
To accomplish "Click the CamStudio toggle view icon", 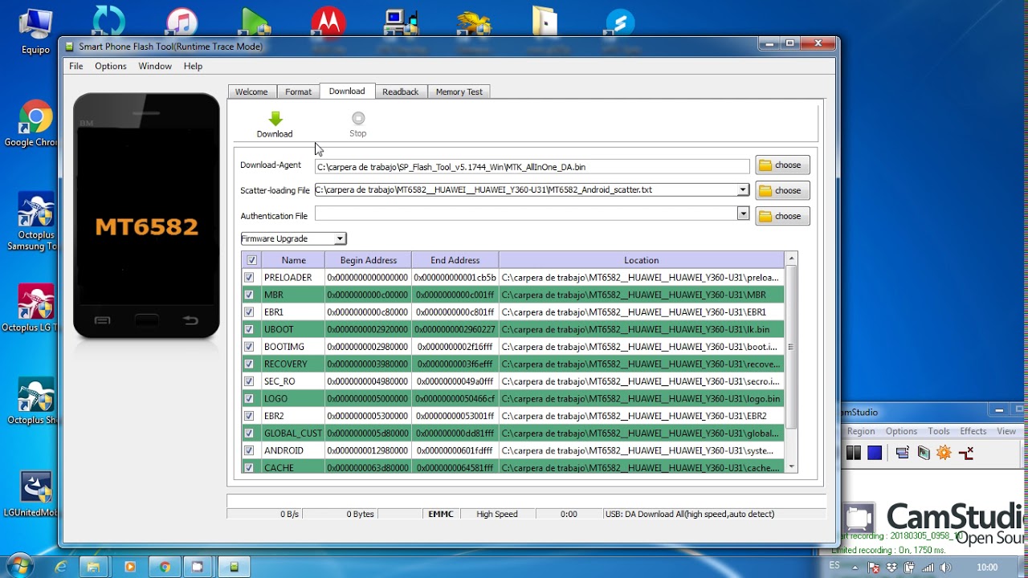I will [903, 453].
